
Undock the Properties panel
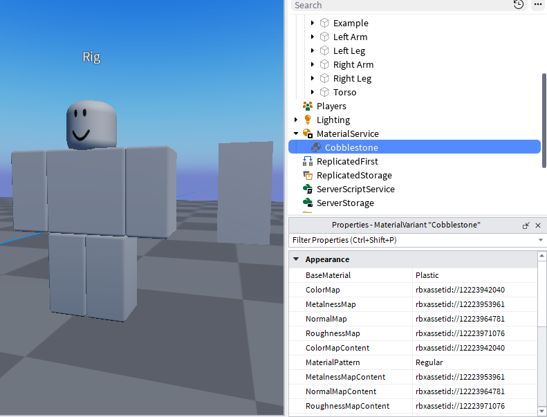(x=526, y=225)
